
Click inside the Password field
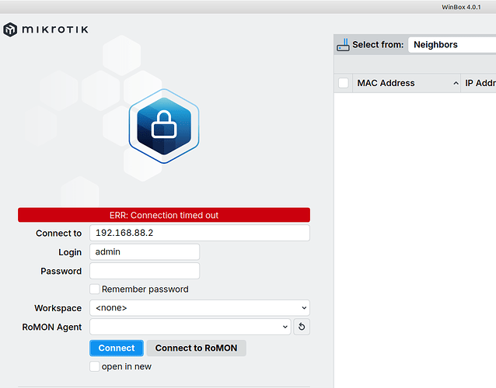pos(145,271)
